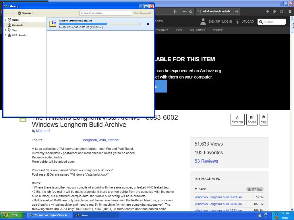The width and height of the screenshot is (294, 220).
Task: Click the Share button
Action: coord(252,120)
